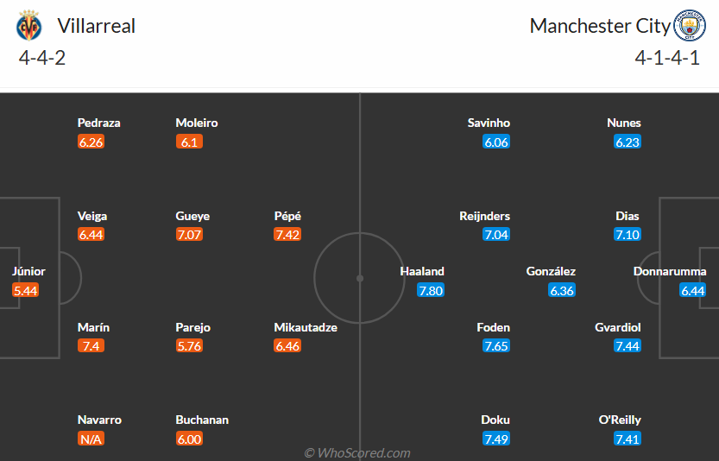
Task: Click player name Gvardiol
Action: click(618, 327)
